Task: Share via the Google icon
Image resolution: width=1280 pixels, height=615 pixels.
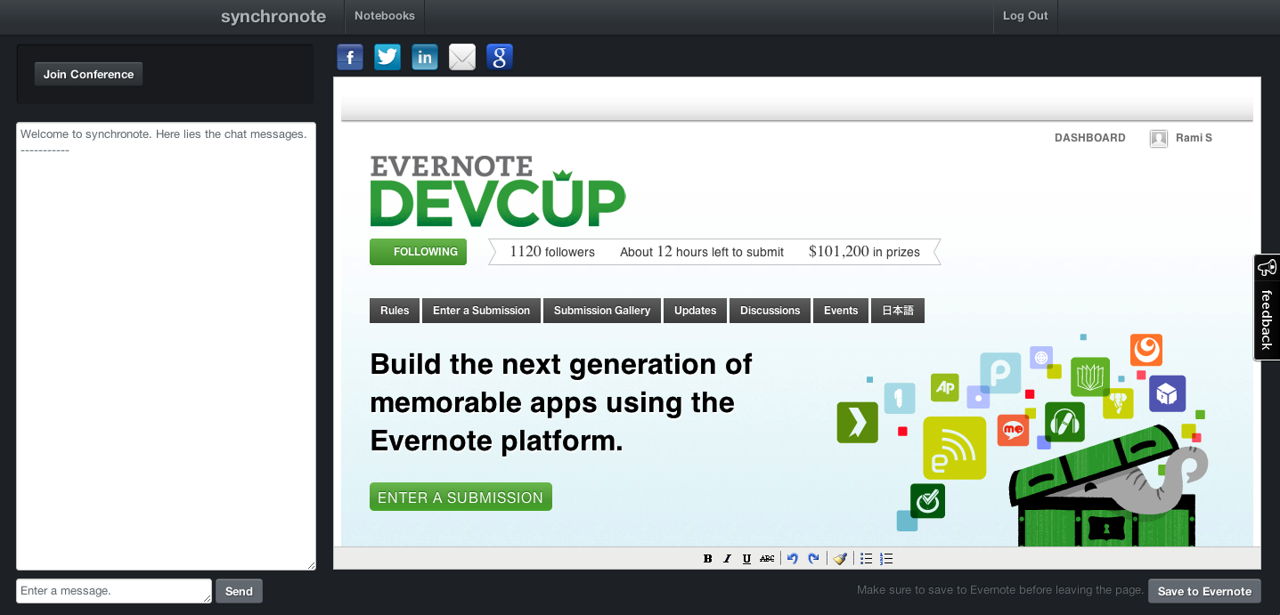Action: [x=500, y=58]
